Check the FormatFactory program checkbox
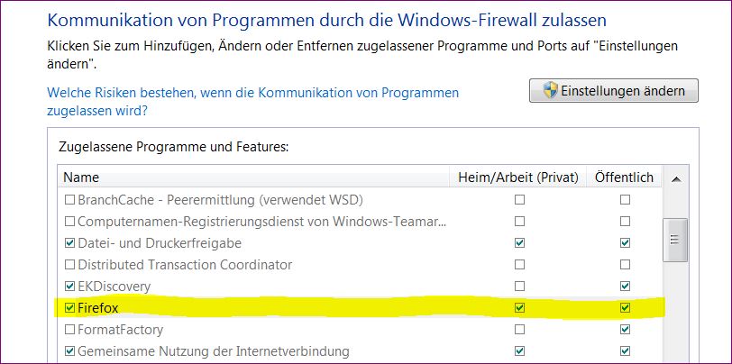This screenshot has height=364, width=732. click(70, 330)
